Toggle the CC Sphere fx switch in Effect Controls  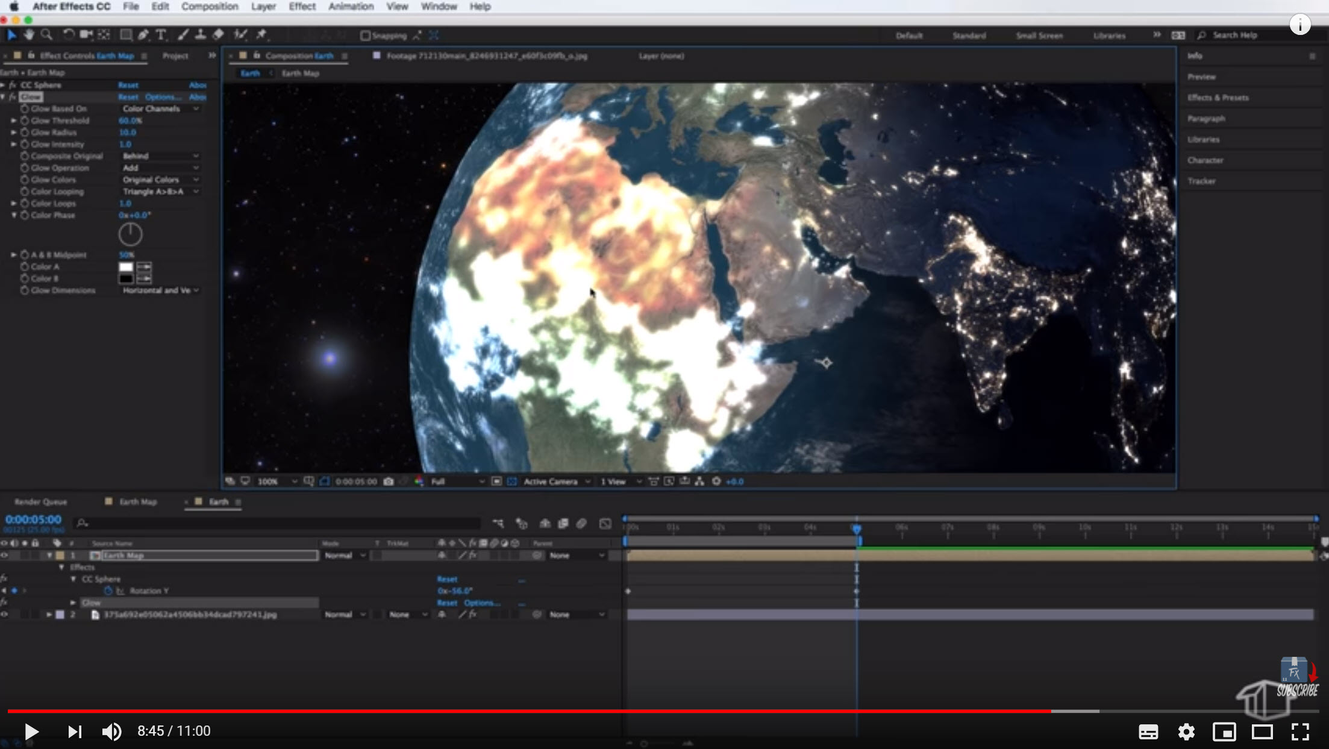pyautogui.click(x=12, y=85)
